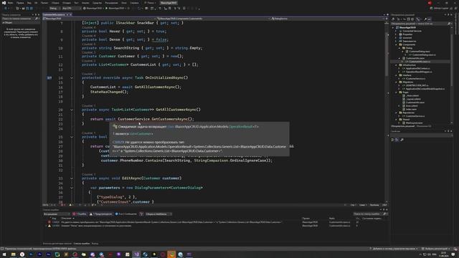Click the CS0029 error code link in tooltip

tap(118, 142)
